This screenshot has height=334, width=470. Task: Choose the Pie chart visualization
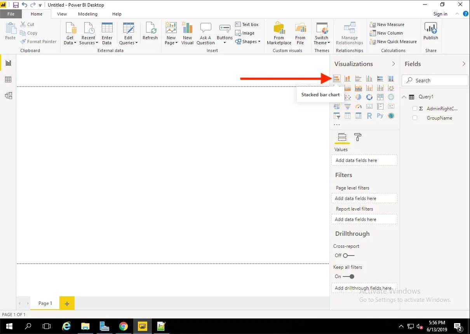(x=359, y=97)
